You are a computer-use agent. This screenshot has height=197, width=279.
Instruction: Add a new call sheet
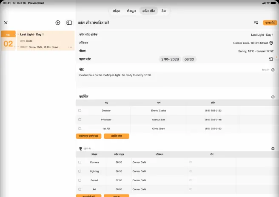(58, 23)
